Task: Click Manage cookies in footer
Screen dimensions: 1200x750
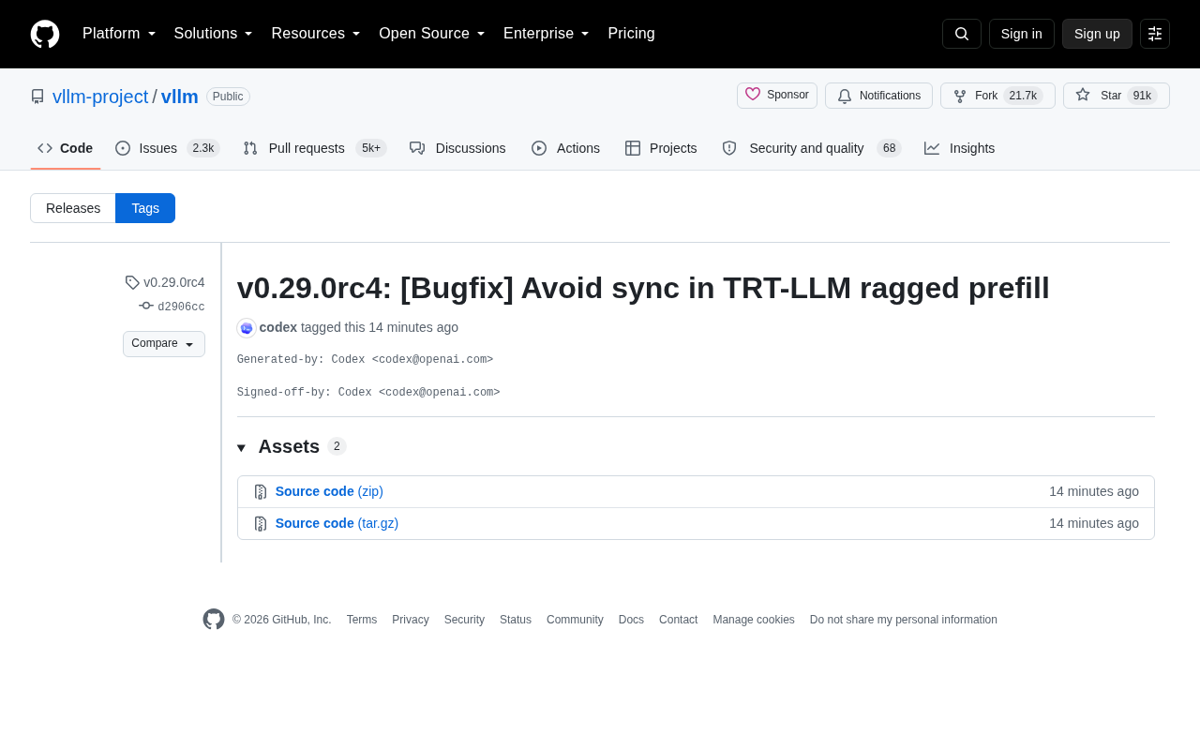Action: click(x=754, y=620)
